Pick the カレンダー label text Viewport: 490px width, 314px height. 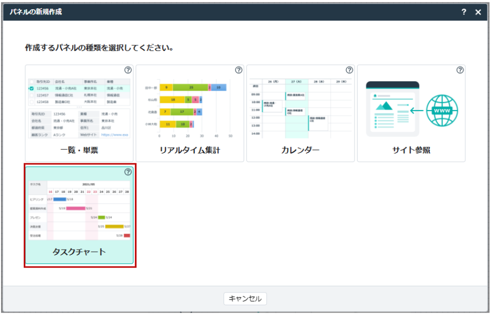pyautogui.click(x=300, y=150)
